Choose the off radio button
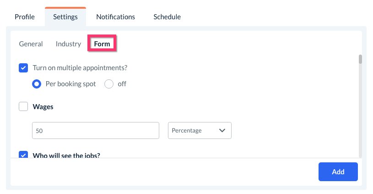This screenshot has width=373, height=194. point(109,84)
